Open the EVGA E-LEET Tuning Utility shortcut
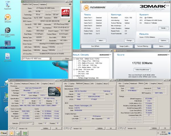 click(7, 30)
